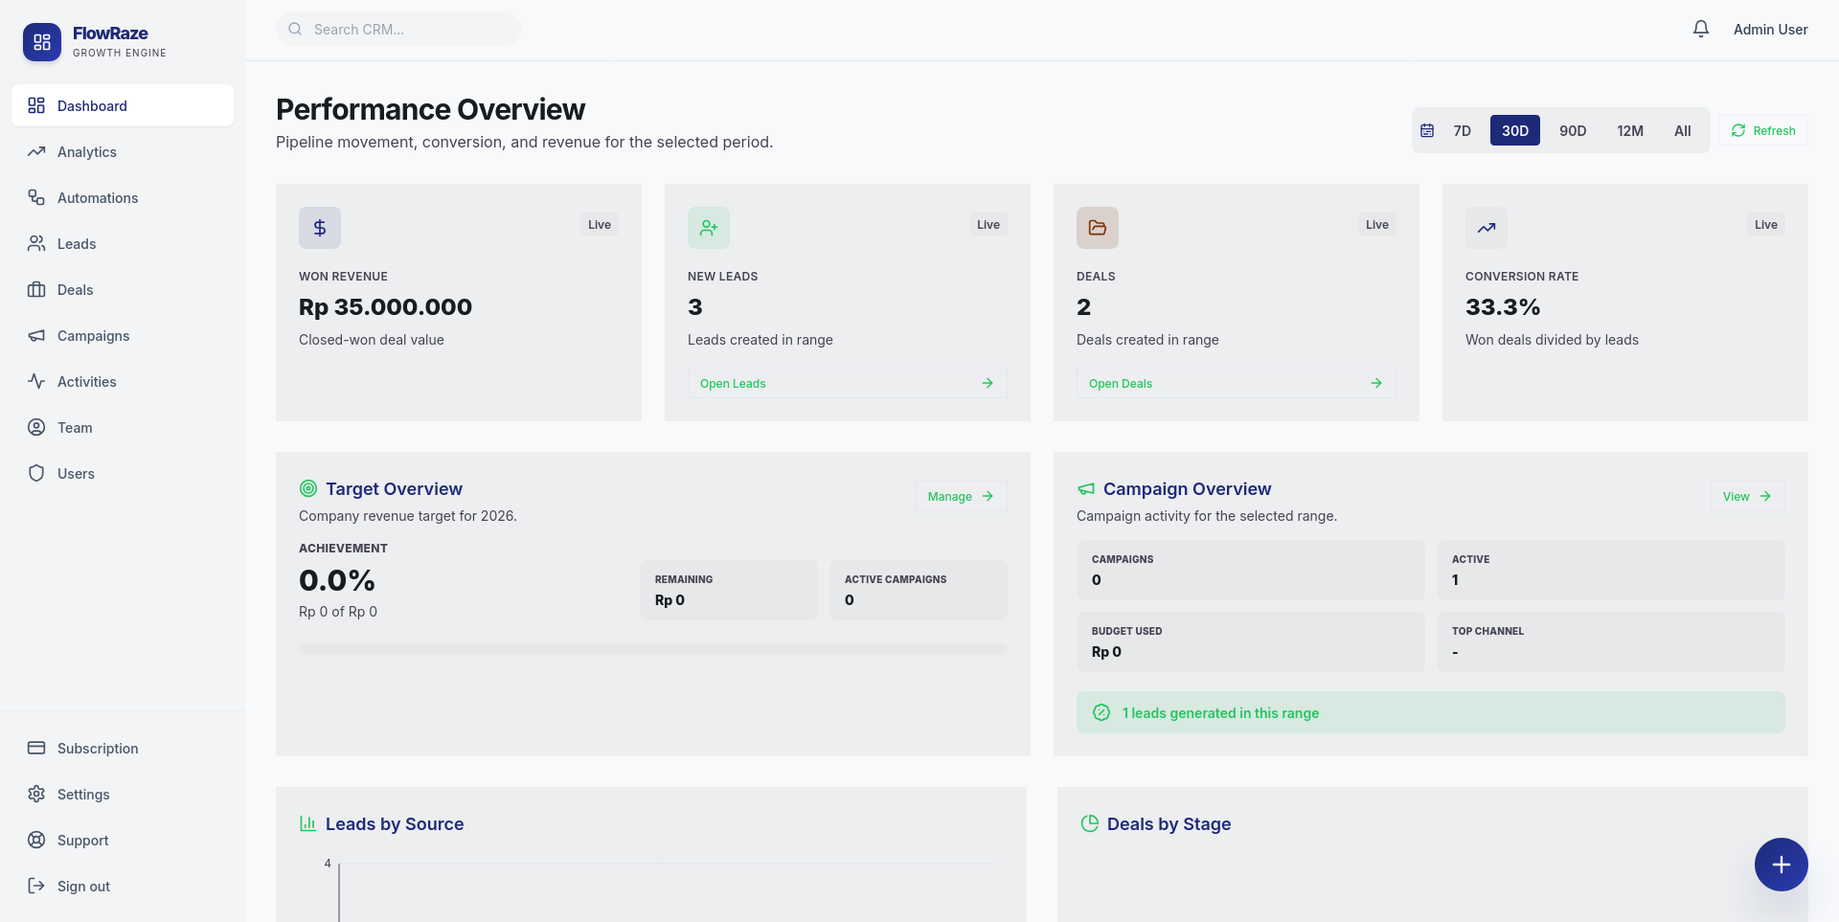Click the Deals briefcase icon in sidebar
Viewport: 1839px width, 922px height.
tap(36, 289)
